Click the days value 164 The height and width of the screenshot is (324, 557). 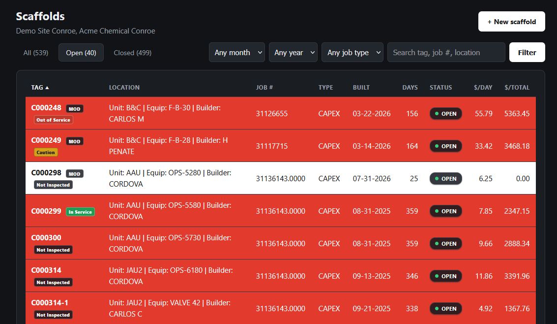coord(412,146)
